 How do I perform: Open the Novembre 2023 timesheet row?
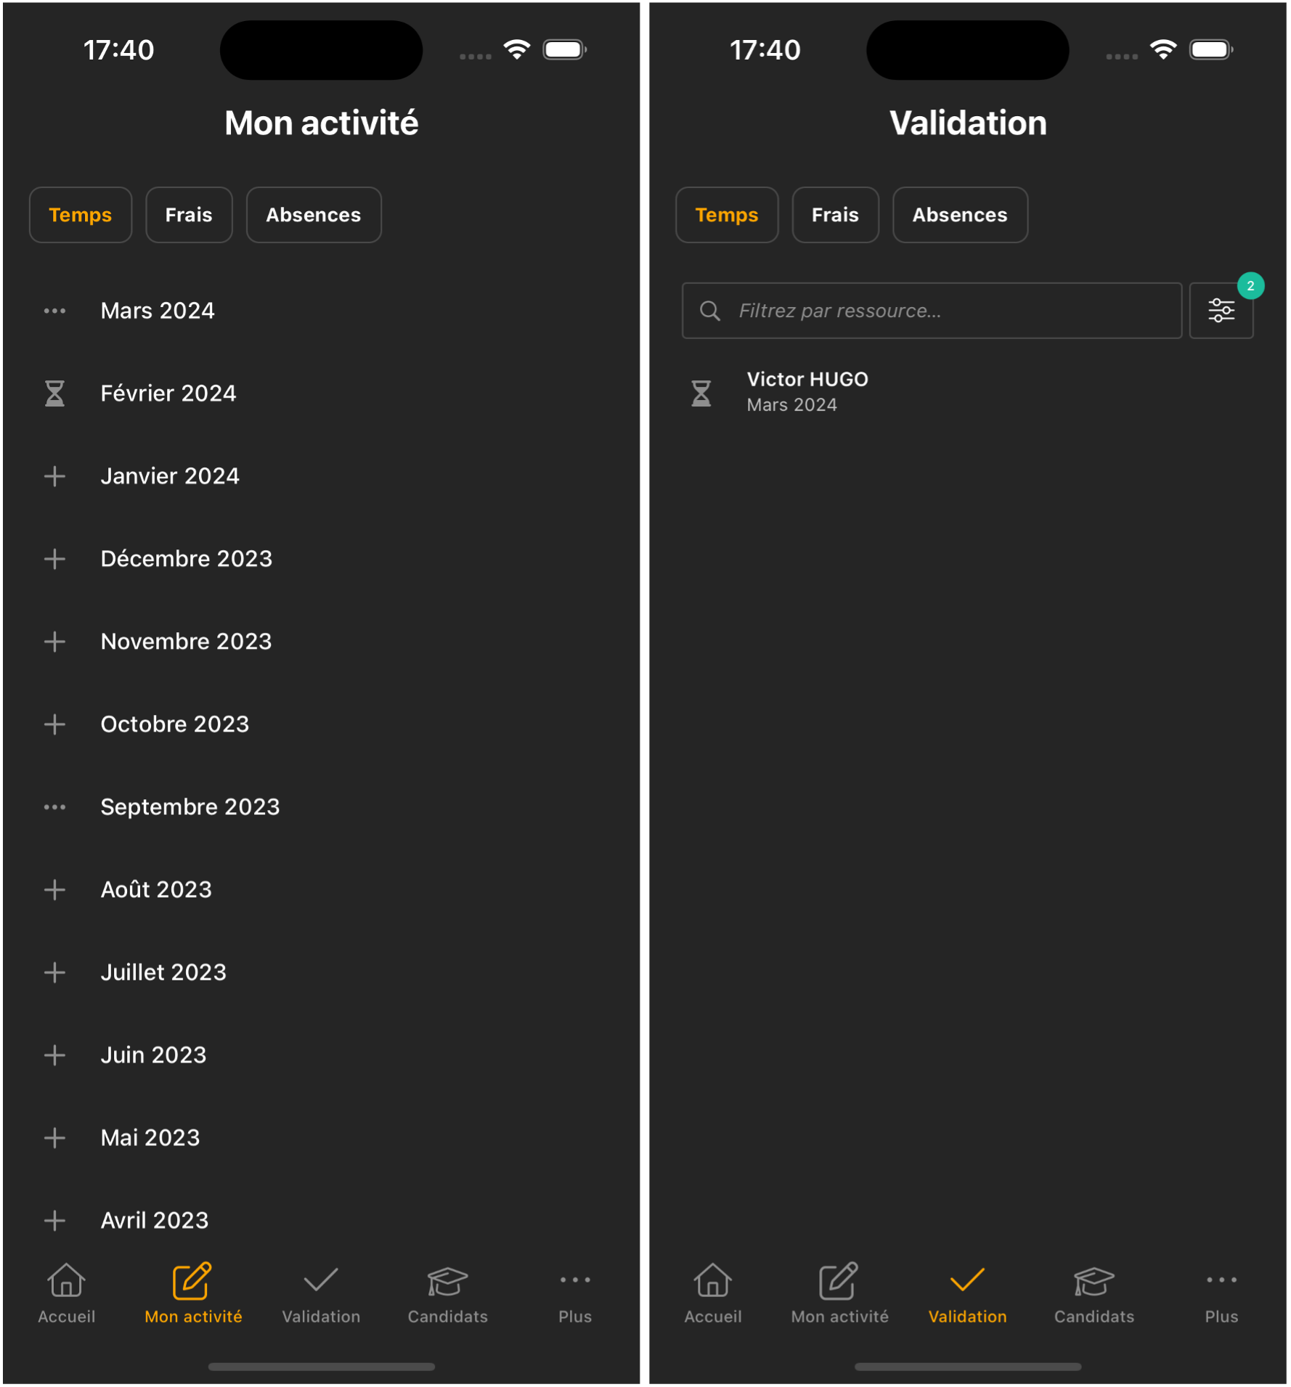point(321,642)
